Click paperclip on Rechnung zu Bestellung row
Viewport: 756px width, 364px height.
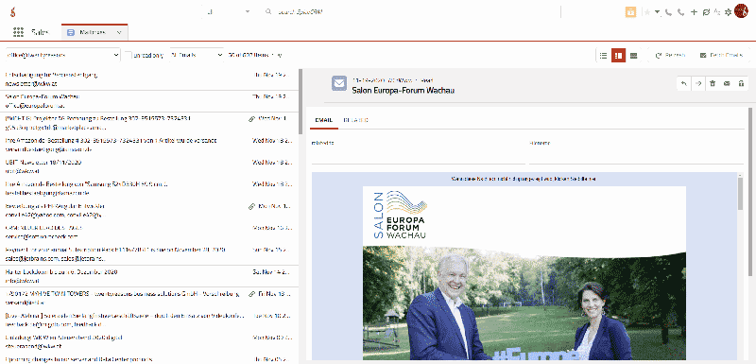tap(251, 118)
